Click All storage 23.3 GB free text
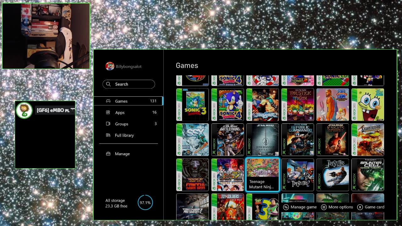This screenshot has height=226, width=402. point(117,203)
